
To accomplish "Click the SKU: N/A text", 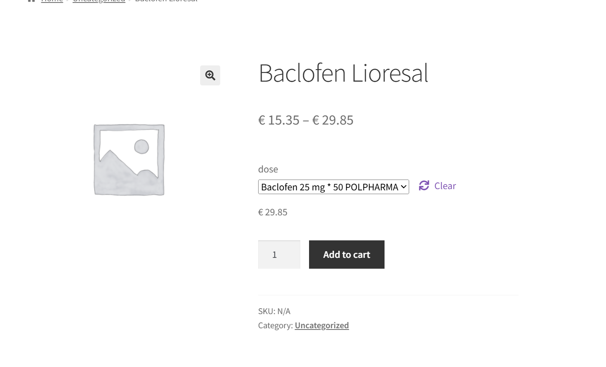I will (x=274, y=311).
